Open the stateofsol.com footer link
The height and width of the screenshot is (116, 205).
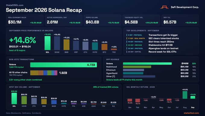pos(191,113)
